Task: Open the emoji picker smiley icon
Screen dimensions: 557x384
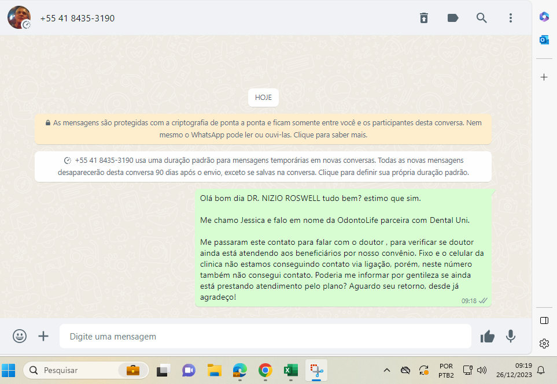Action: pos(20,336)
